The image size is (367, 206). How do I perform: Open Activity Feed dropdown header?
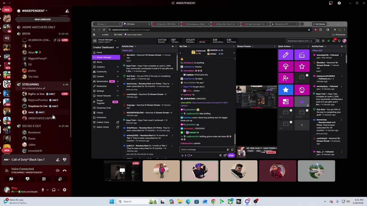[129, 46]
